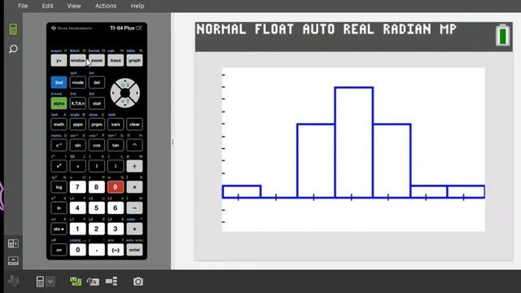Screen dimensions: 521x293
Task: Click the cos key
Action: [x=97, y=145]
